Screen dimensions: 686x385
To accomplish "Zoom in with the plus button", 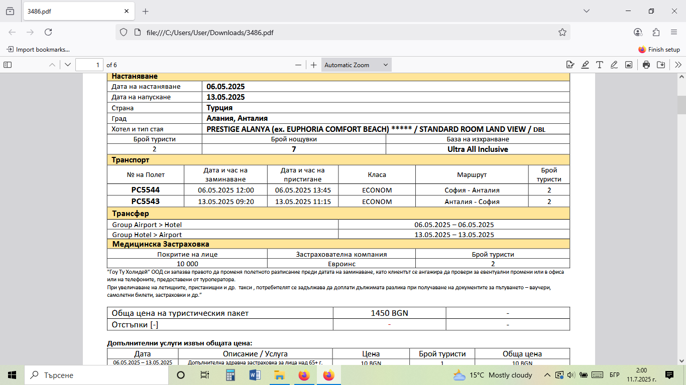I will tap(314, 65).
